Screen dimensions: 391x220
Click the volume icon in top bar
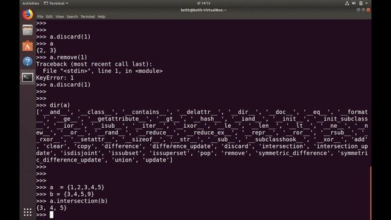(354, 3)
